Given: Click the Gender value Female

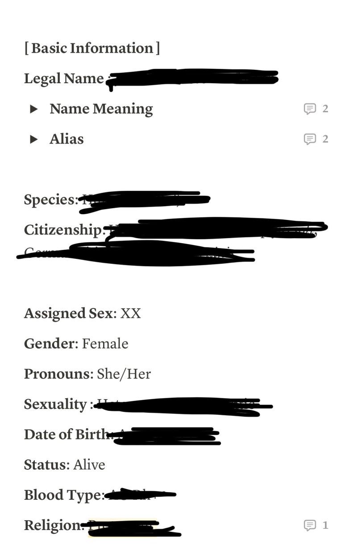Looking at the screenshot, I should (x=105, y=344).
